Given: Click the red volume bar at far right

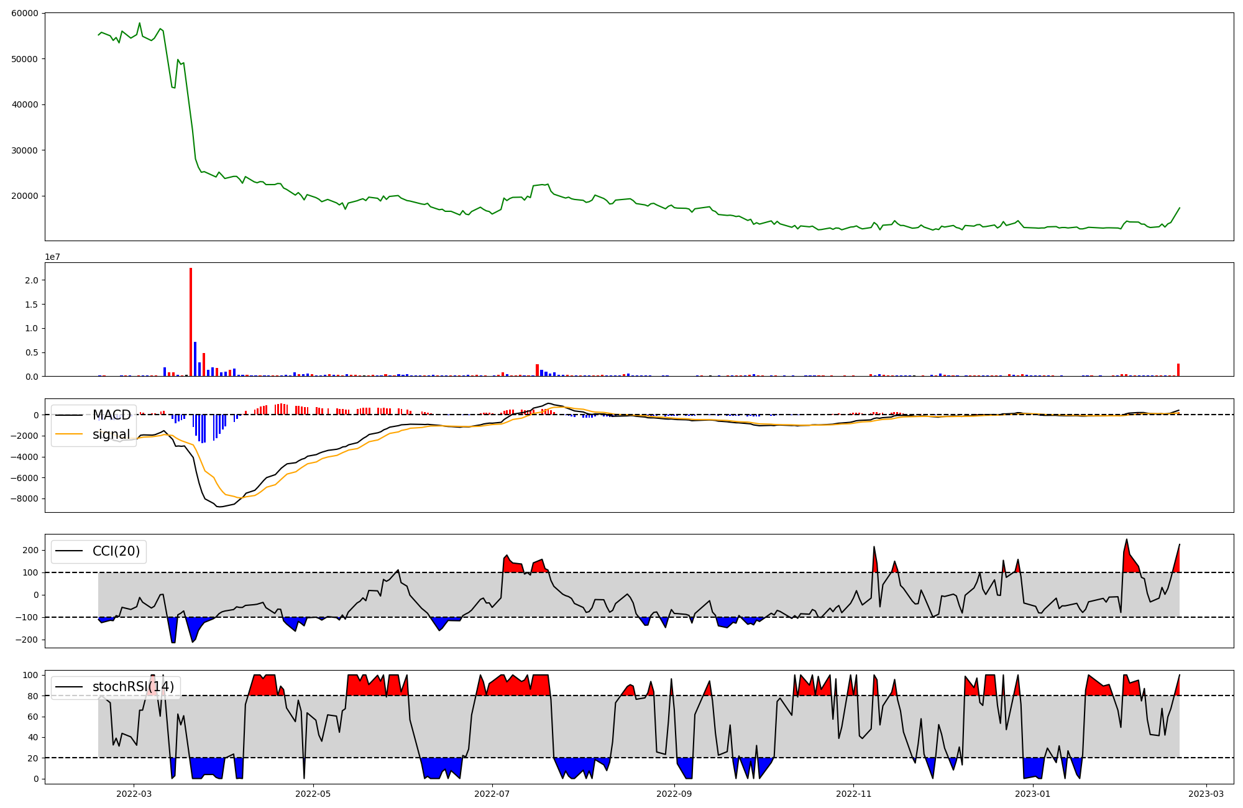Looking at the screenshot, I should pos(1178,370).
